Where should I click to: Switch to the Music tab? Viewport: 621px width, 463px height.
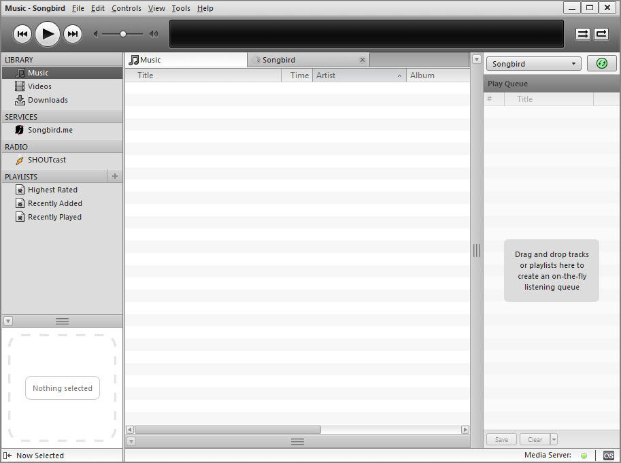pos(186,60)
